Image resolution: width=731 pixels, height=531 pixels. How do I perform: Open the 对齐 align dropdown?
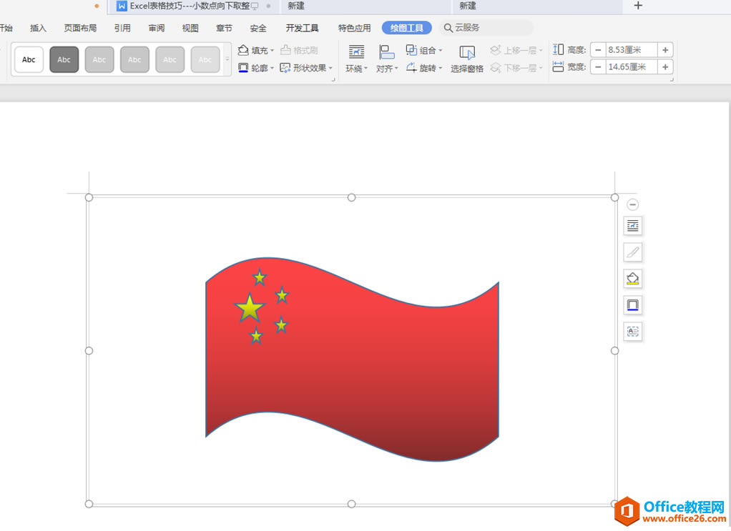coord(387,59)
